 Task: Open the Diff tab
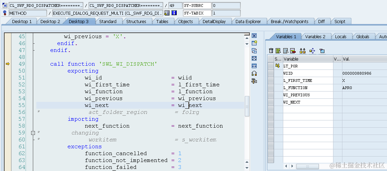[x=321, y=21]
